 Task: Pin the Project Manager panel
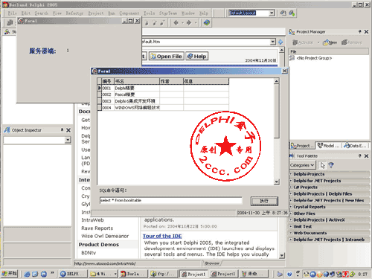coord(359,31)
